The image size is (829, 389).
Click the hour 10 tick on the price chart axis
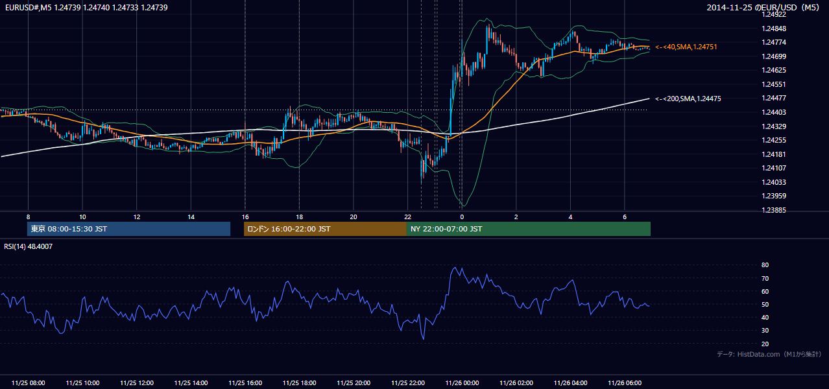click(x=82, y=217)
